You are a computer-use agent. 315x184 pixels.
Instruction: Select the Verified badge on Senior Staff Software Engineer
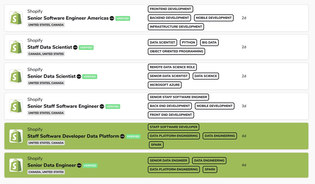click(113, 106)
